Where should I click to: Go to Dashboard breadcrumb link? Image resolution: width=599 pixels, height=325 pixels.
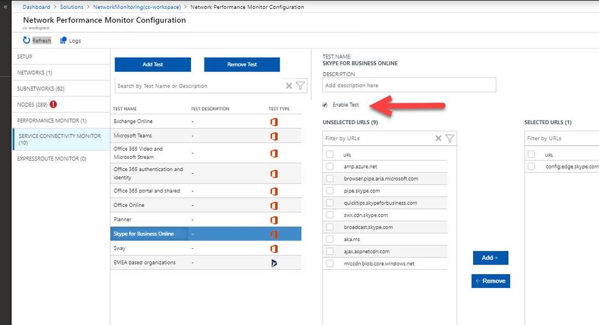[36, 7]
